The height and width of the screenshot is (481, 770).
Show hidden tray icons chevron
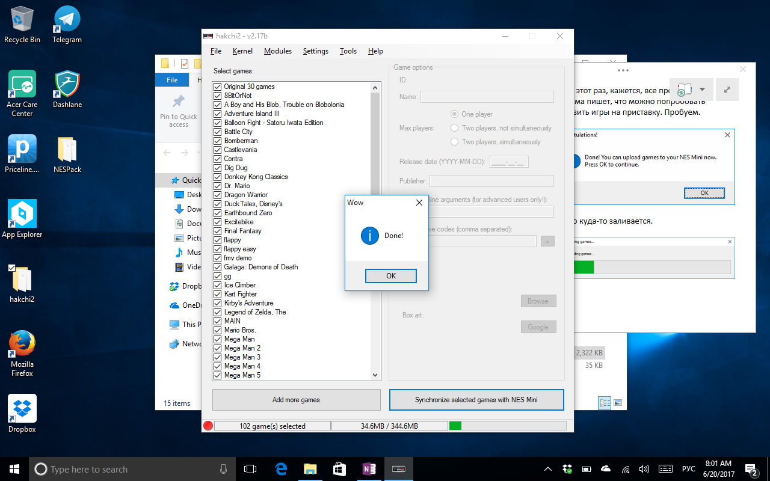tap(548, 469)
